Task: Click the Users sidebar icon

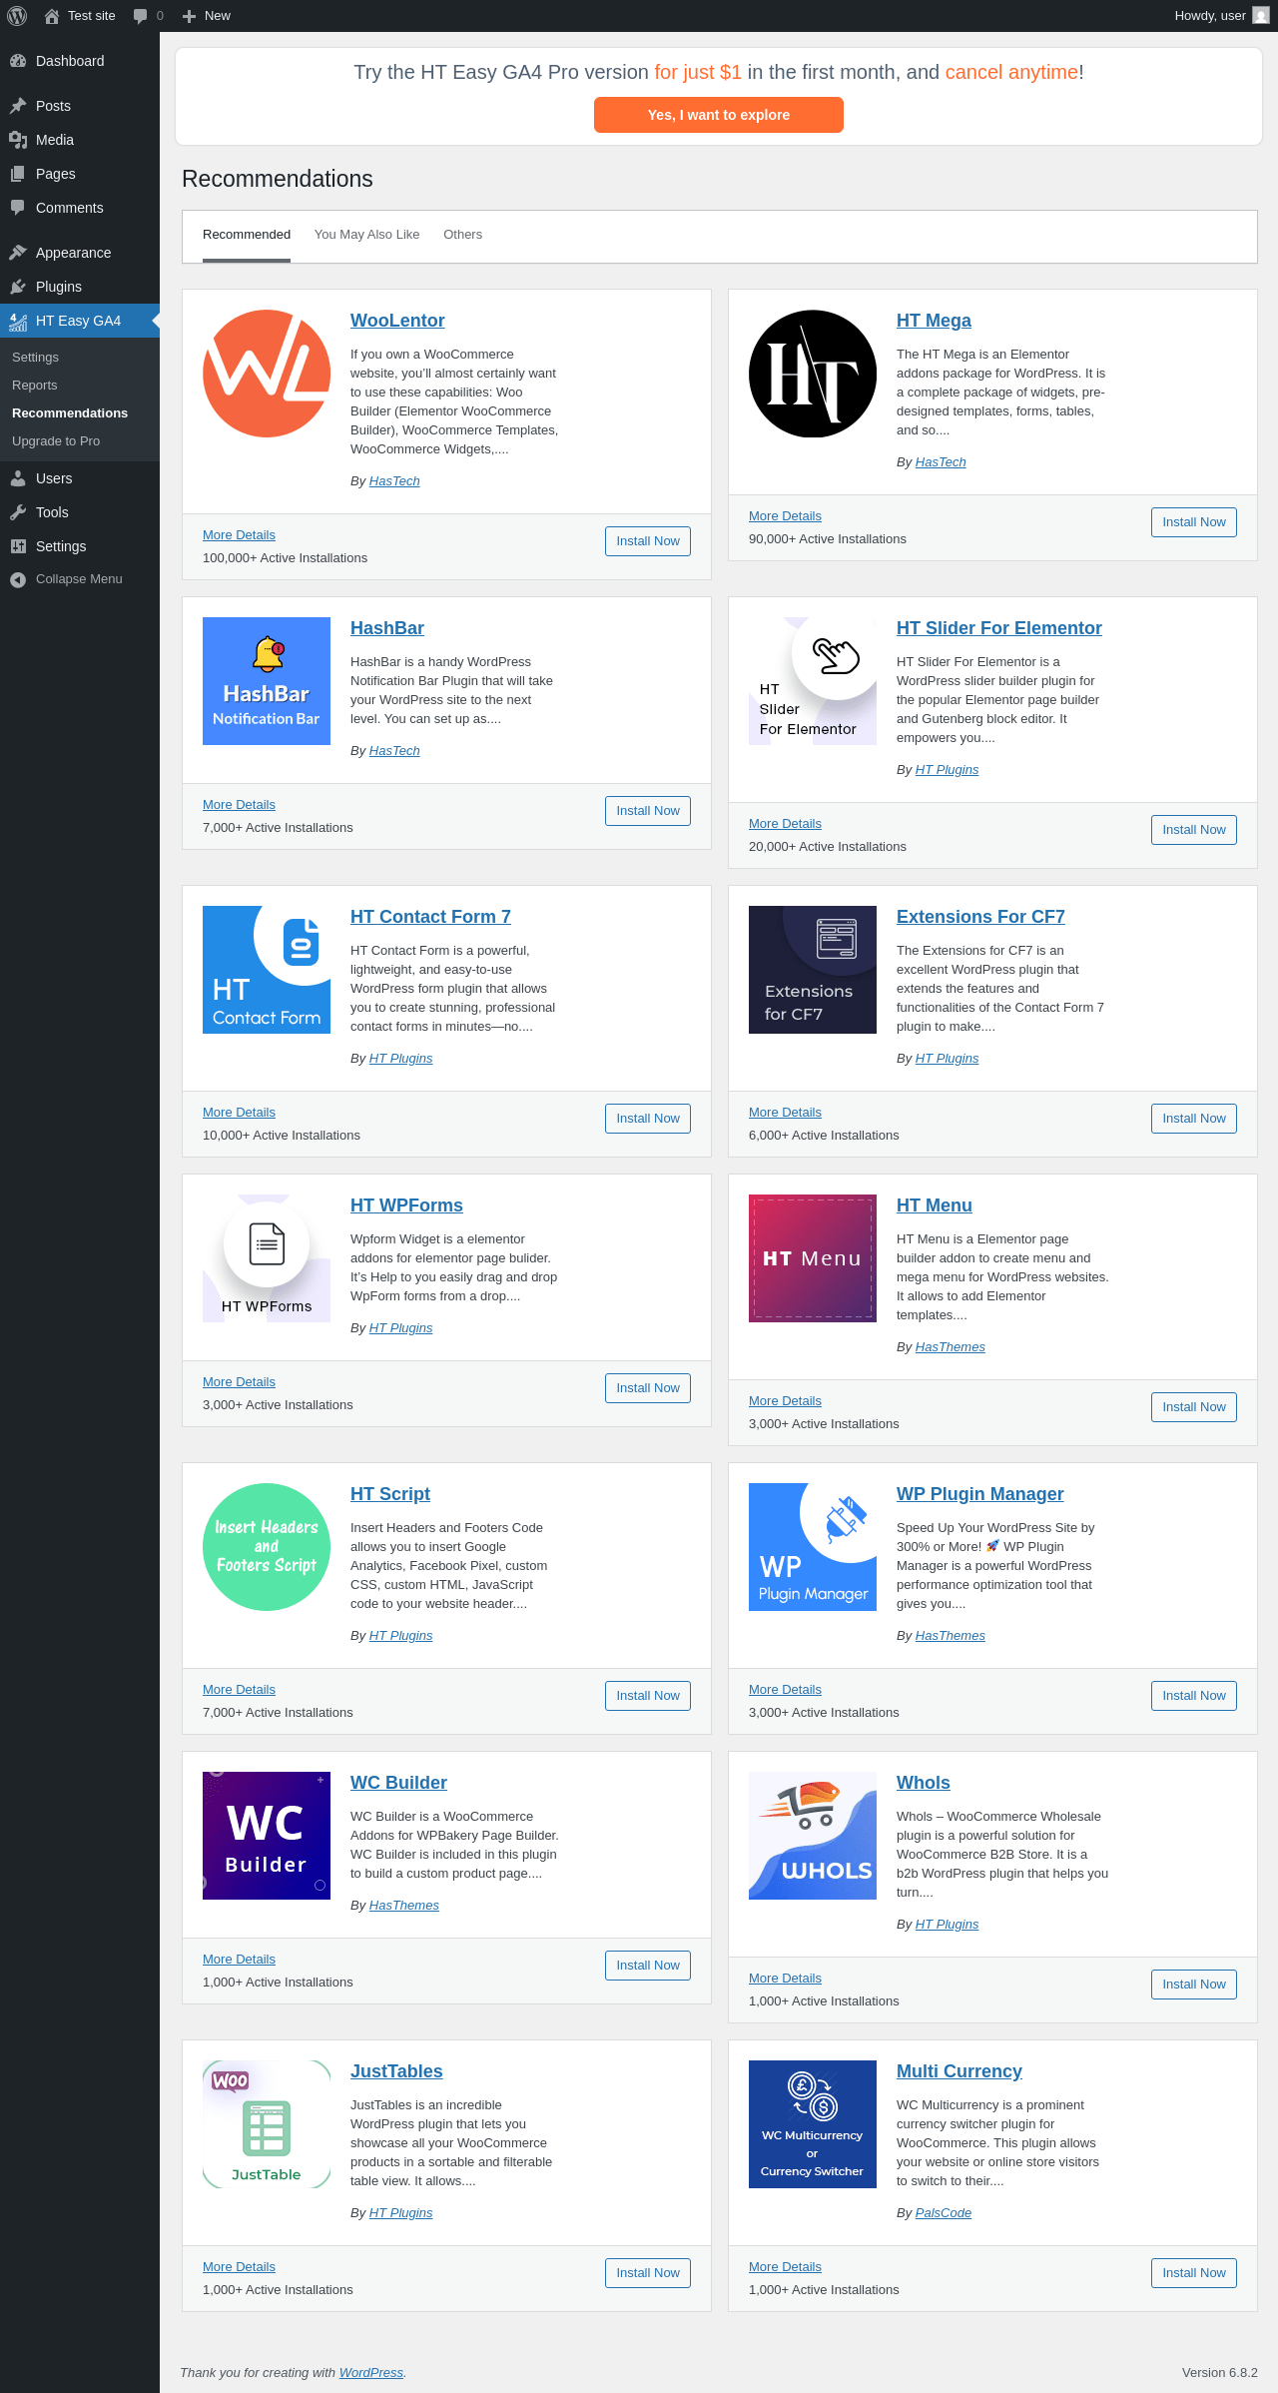Action: click(x=18, y=478)
